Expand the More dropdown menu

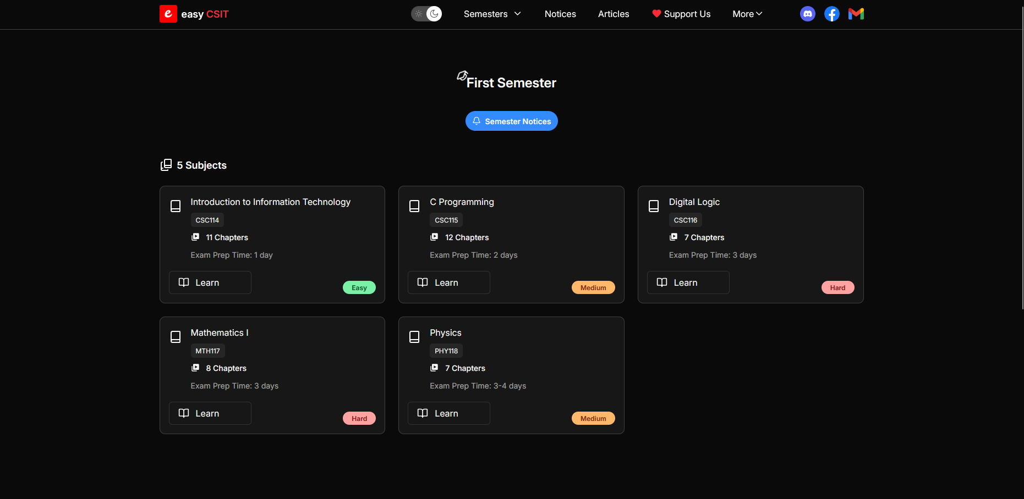point(747,14)
